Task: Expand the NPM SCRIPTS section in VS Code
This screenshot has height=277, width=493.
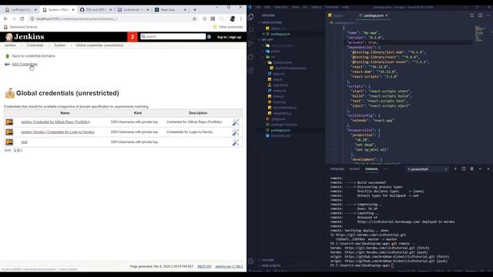Action: pyautogui.click(x=270, y=265)
